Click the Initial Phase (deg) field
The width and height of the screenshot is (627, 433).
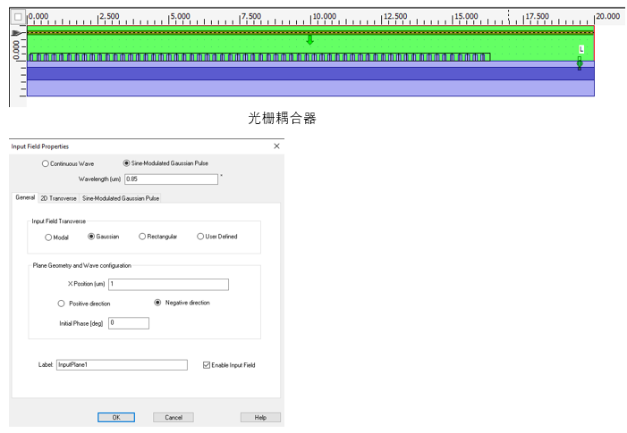[129, 323]
